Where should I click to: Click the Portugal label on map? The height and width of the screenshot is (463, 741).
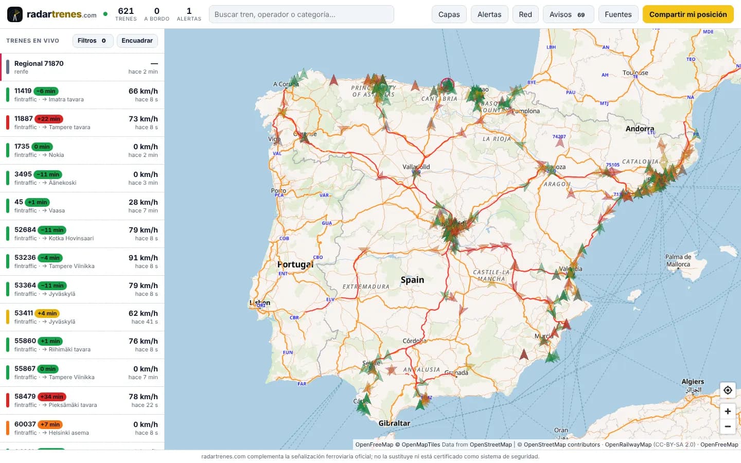coord(295,264)
